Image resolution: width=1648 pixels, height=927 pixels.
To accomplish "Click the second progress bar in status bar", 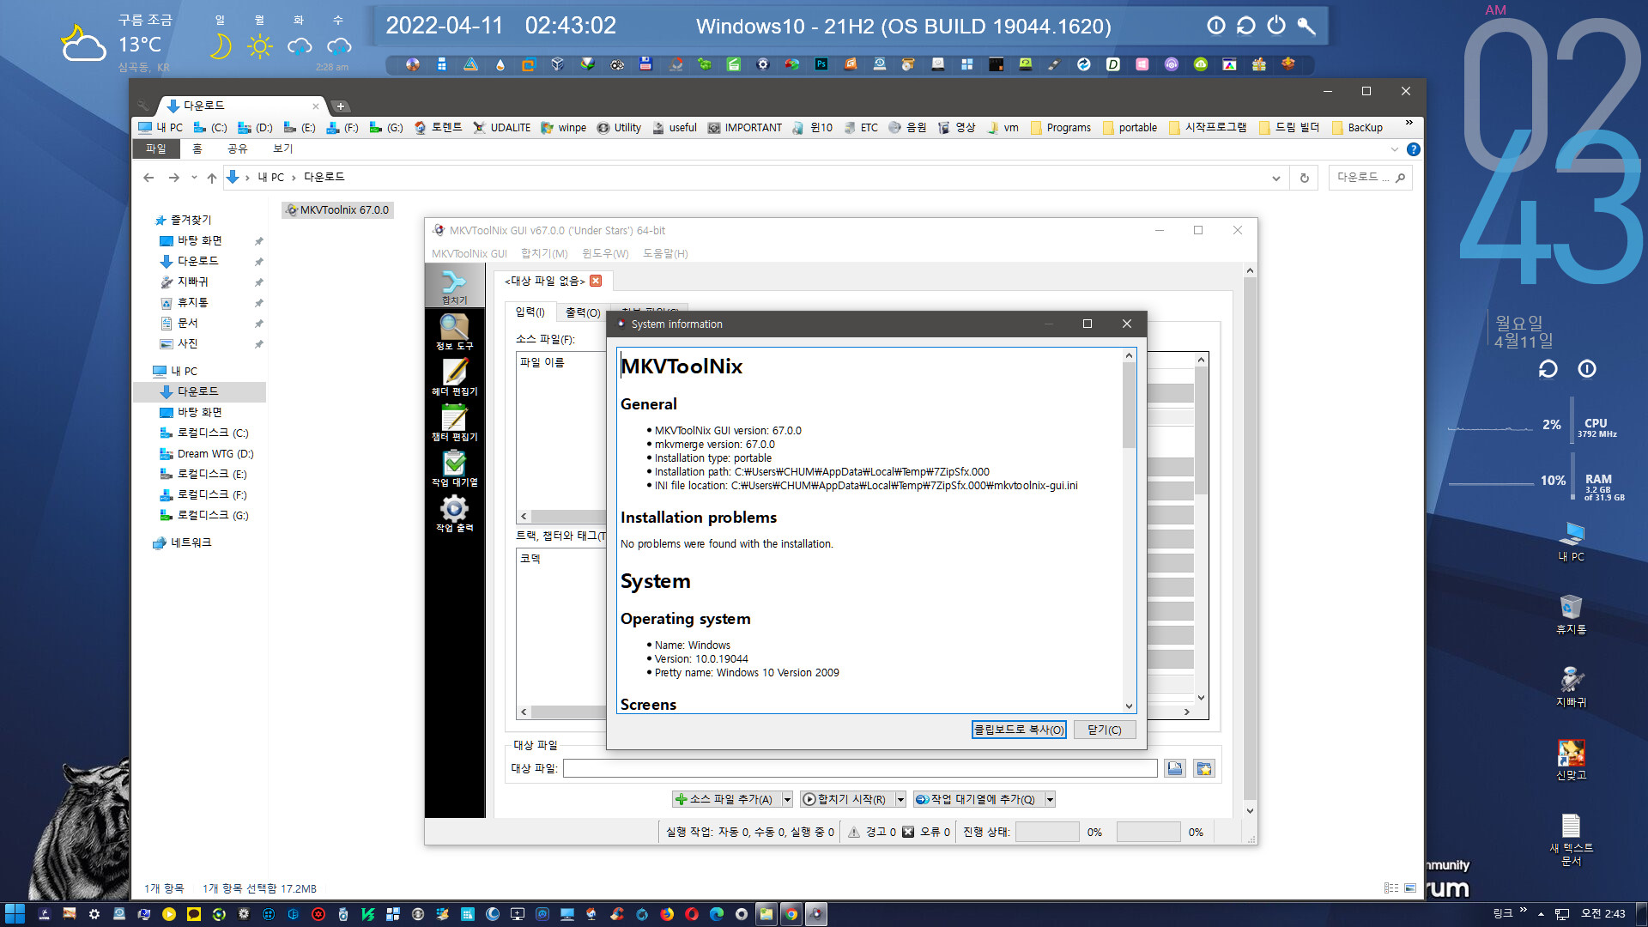I will [1148, 832].
